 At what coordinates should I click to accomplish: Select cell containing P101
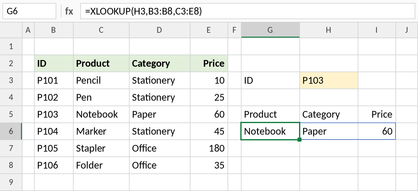[x=54, y=80]
